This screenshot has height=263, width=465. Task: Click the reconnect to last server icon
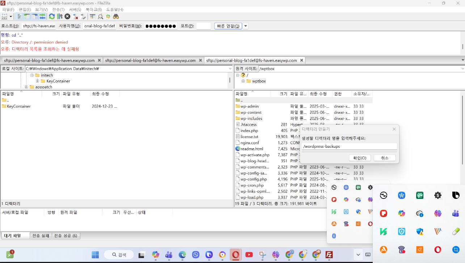pos(83,16)
